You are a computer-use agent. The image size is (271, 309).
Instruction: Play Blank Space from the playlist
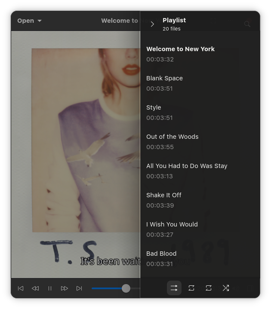click(164, 83)
